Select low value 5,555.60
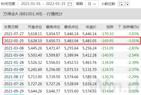Image resolution: width=141 pixels, height=95 pixels. point(71,91)
